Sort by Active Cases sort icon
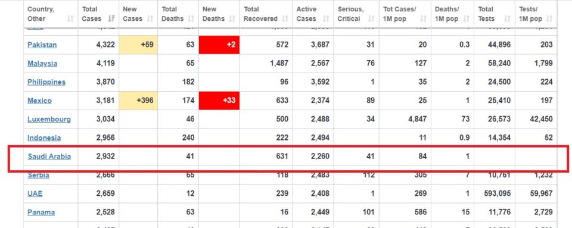The image size is (572, 228). pyautogui.click(x=326, y=19)
